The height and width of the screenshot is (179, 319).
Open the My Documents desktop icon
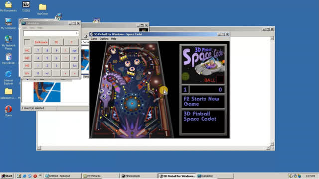[x=8, y=6]
